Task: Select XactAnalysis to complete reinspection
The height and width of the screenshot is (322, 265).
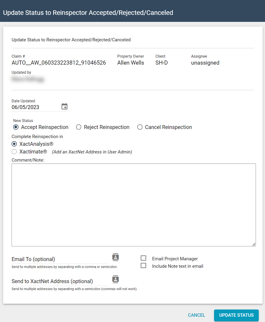Action: click(x=14, y=144)
